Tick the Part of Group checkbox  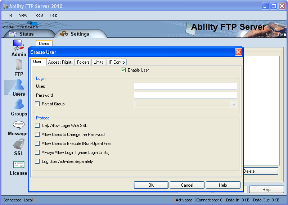[x=37, y=104]
